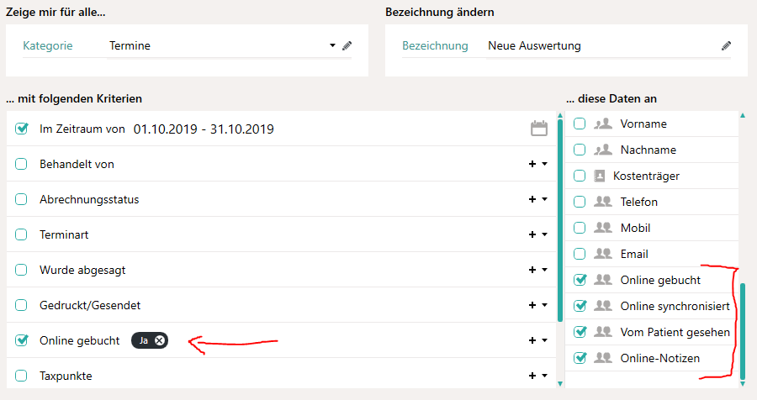Check the Kostenträger data checkbox
This screenshot has width=757, height=400.
point(580,176)
